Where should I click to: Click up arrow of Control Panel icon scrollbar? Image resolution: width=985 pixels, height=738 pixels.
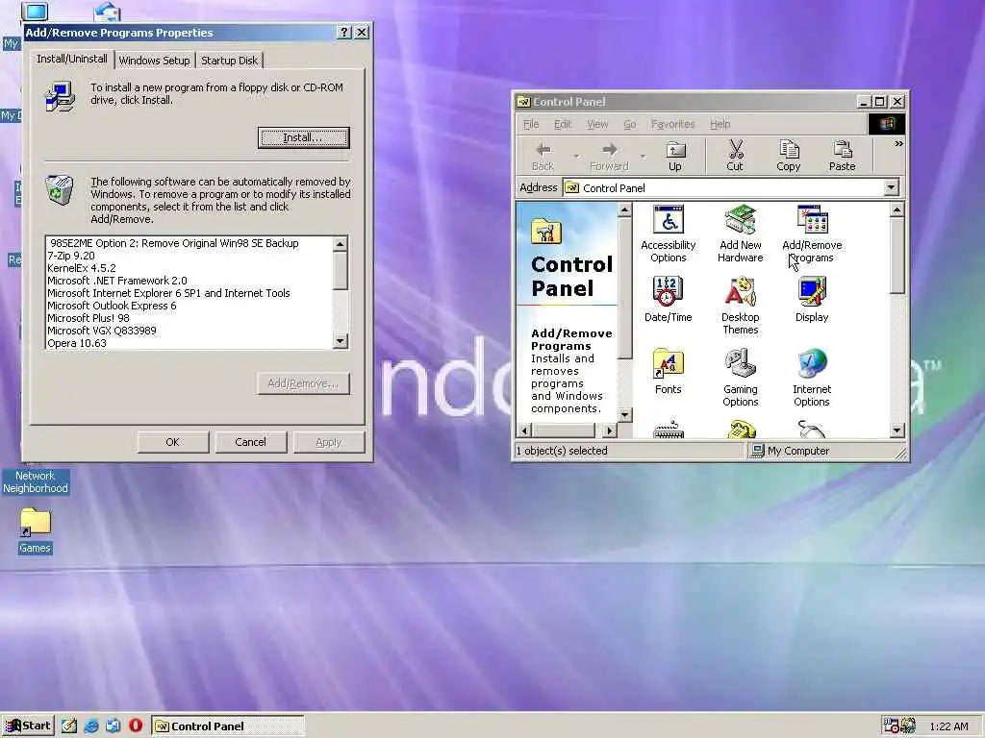[x=897, y=209]
